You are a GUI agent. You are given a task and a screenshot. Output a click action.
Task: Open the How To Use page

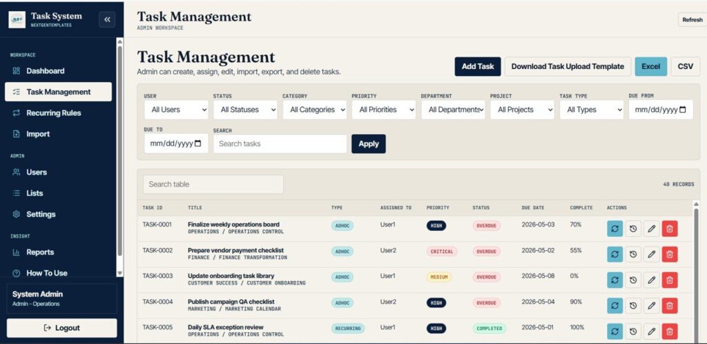point(58,273)
